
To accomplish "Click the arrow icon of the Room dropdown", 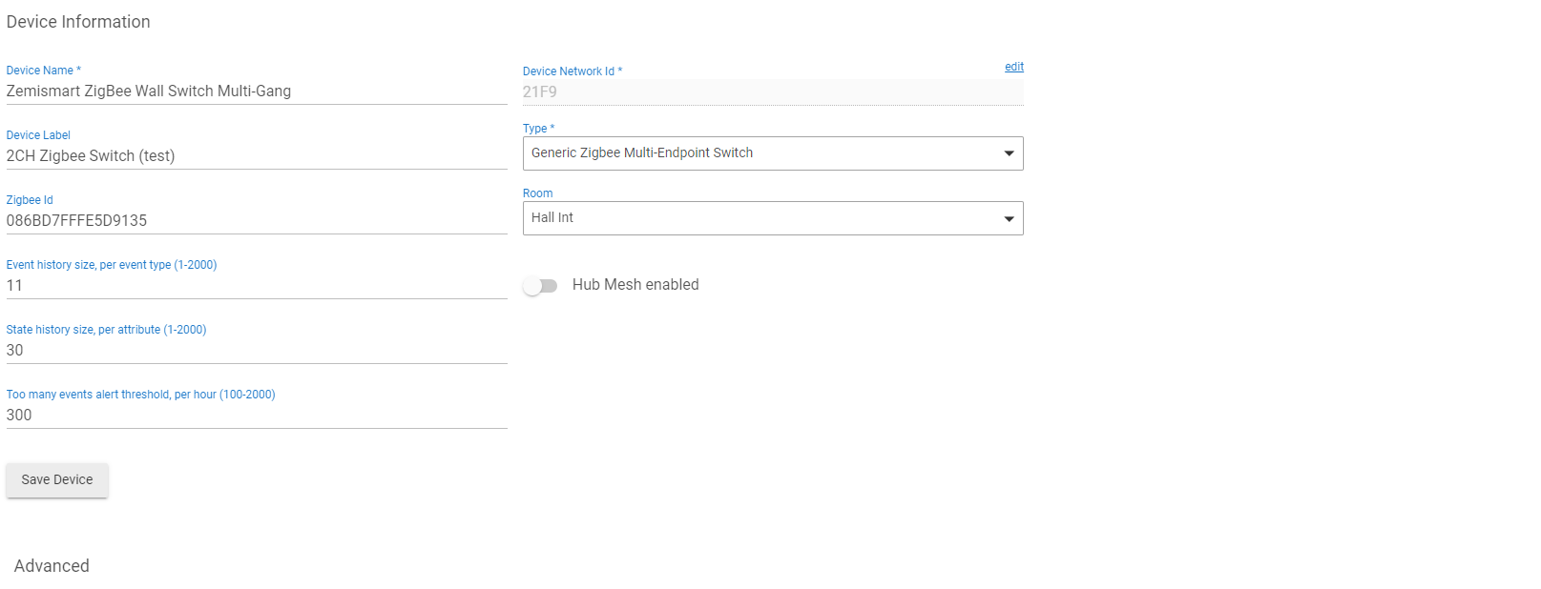I will (x=1009, y=219).
